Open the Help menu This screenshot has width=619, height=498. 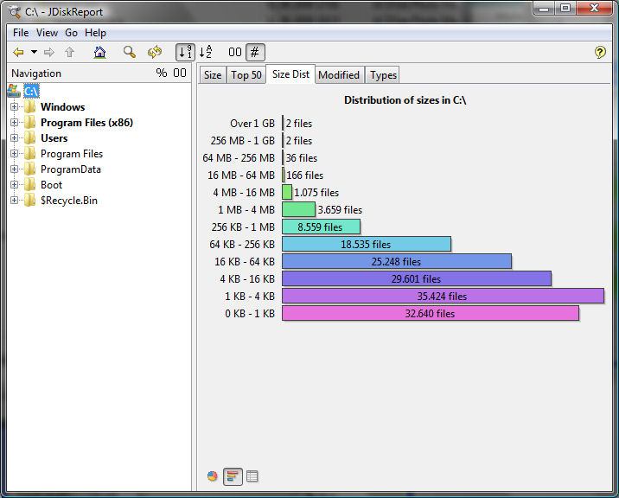[x=95, y=33]
